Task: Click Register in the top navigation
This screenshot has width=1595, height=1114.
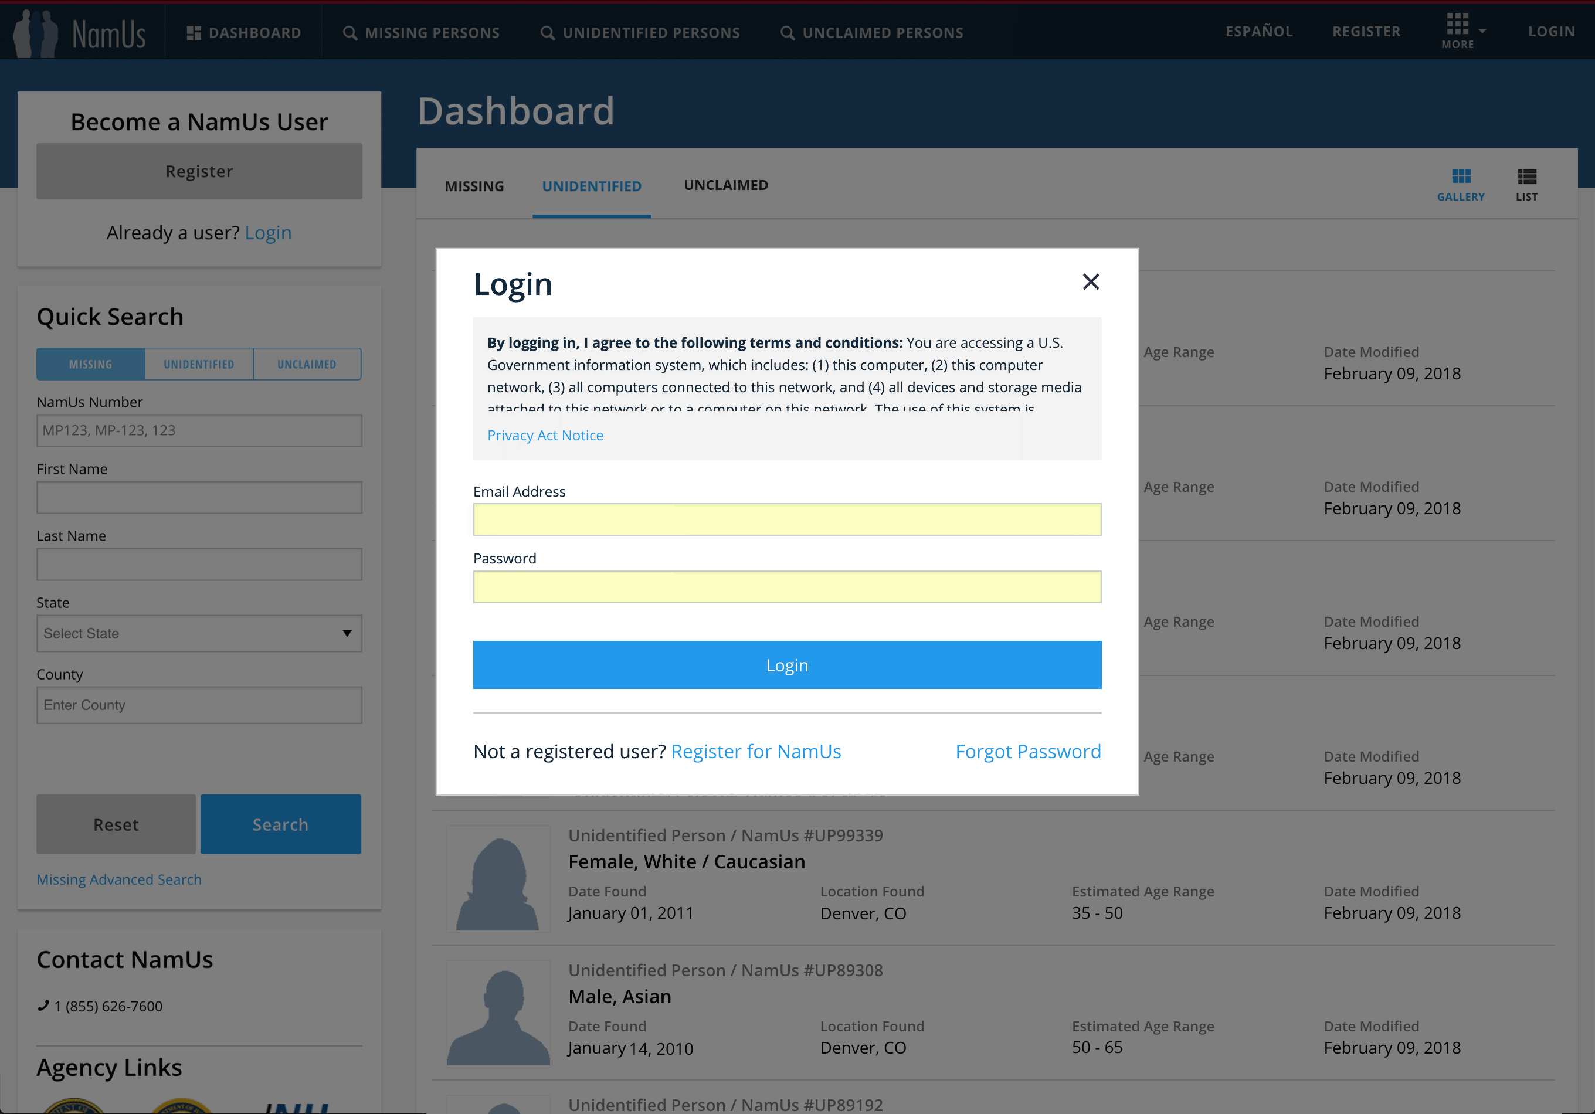Action: pos(1366,31)
